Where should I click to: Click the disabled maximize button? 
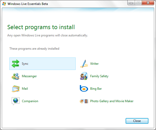click(x=138, y=3)
